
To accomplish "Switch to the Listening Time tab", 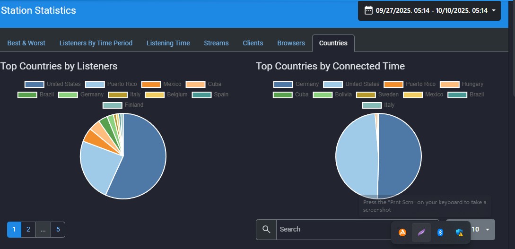I will (x=168, y=43).
